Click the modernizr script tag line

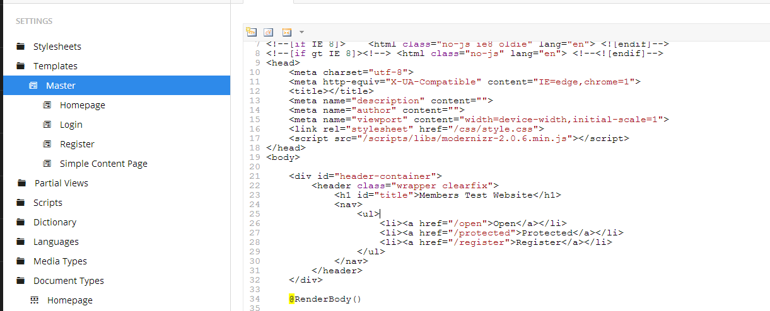(x=459, y=139)
